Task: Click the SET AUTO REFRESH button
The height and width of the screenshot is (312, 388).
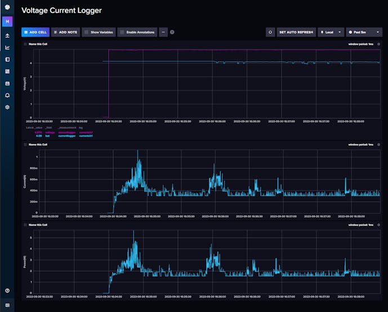Action: pos(296,33)
